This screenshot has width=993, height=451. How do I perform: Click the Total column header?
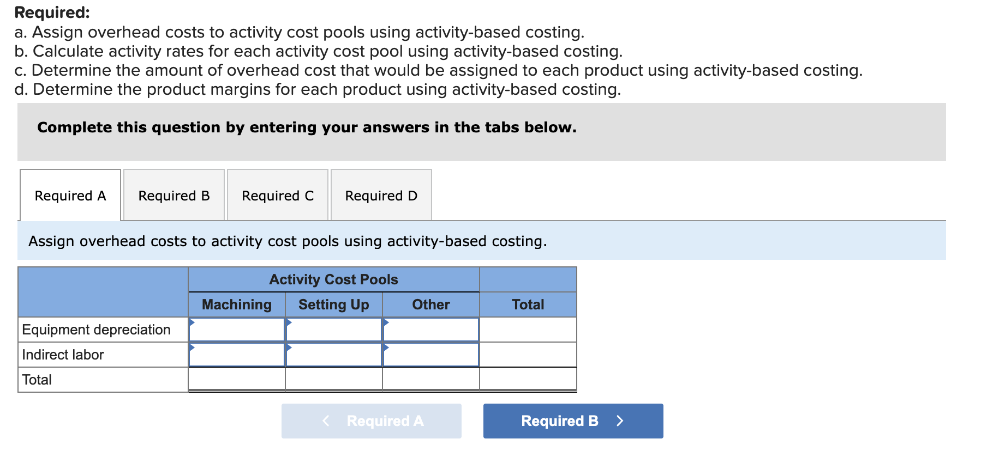point(527,304)
